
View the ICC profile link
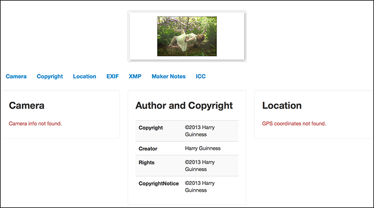tap(201, 76)
